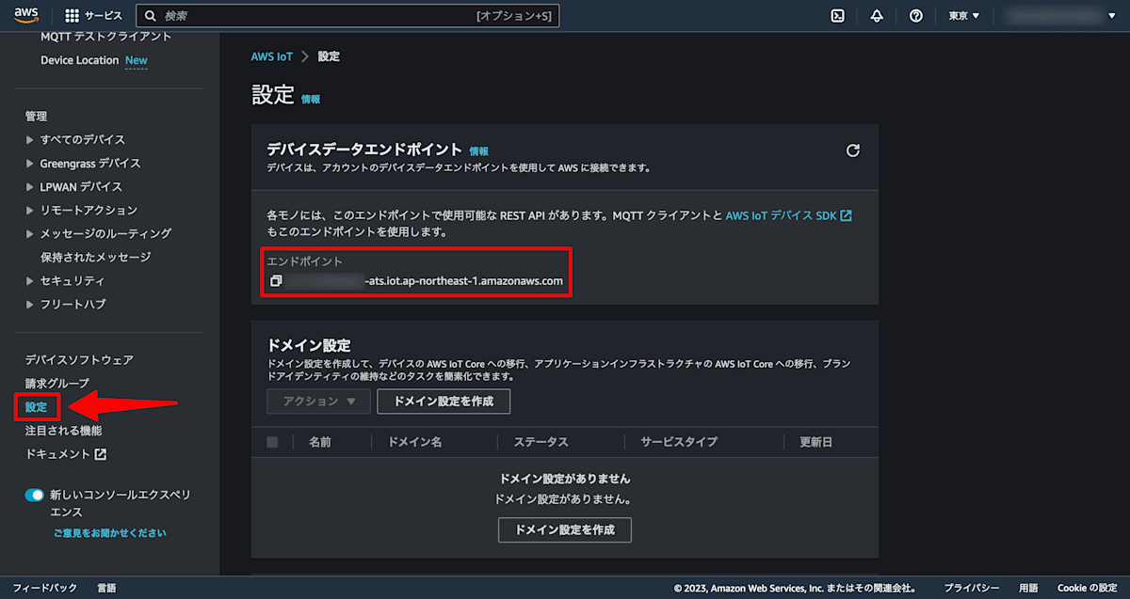Refresh the device data endpoint
The height and width of the screenshot is (599, 1130).
click(x=853, y=150)
